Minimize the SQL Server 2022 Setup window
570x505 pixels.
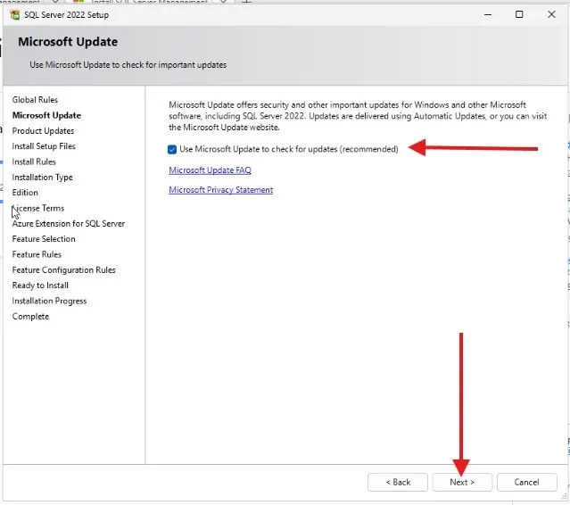(488, 14)
